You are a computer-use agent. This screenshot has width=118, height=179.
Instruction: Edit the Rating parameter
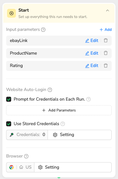[x=92, y=66]
